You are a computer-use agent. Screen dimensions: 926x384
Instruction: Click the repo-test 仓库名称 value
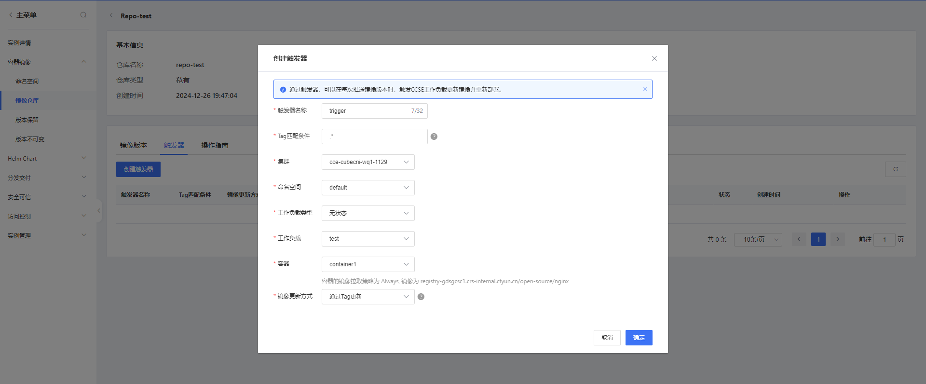point(190,65)
